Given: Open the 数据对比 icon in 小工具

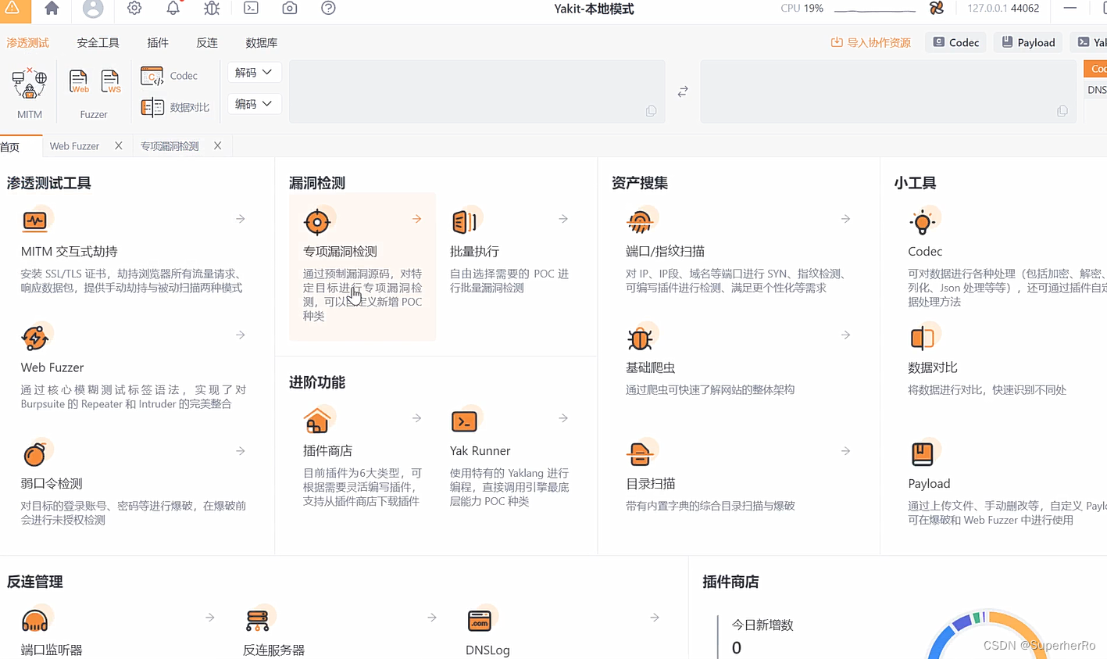Looking at the screenshot, I should point(923,338).
